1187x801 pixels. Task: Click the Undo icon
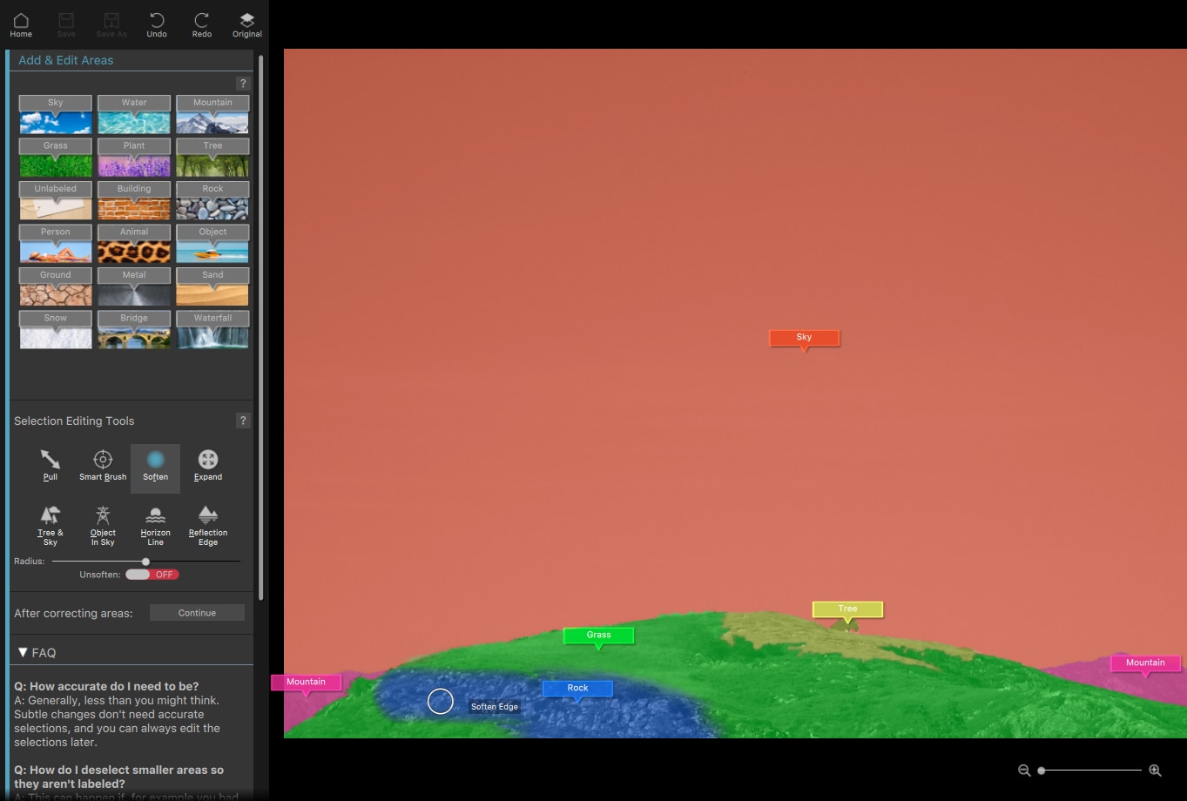pos(157,24)
